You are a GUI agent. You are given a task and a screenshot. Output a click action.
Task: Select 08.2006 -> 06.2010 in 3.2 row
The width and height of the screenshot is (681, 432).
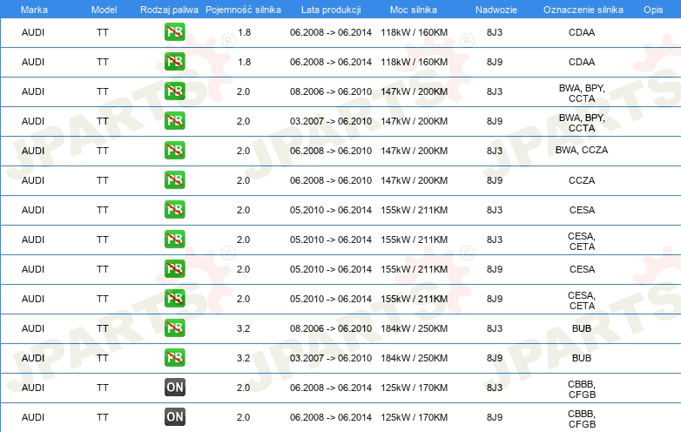tap(331, 328)
